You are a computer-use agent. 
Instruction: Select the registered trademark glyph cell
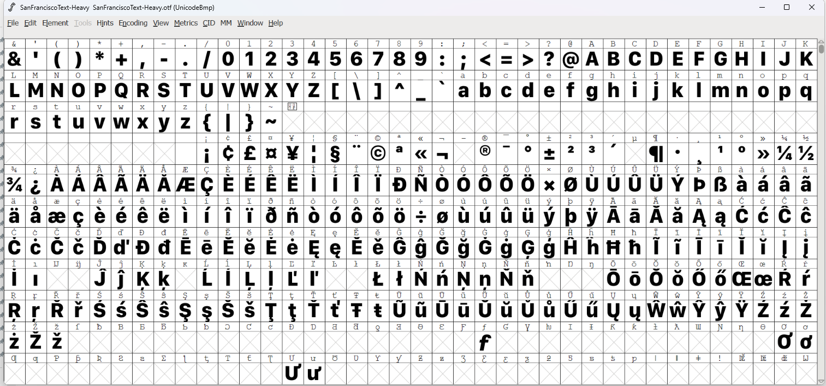tap(485, 153)
